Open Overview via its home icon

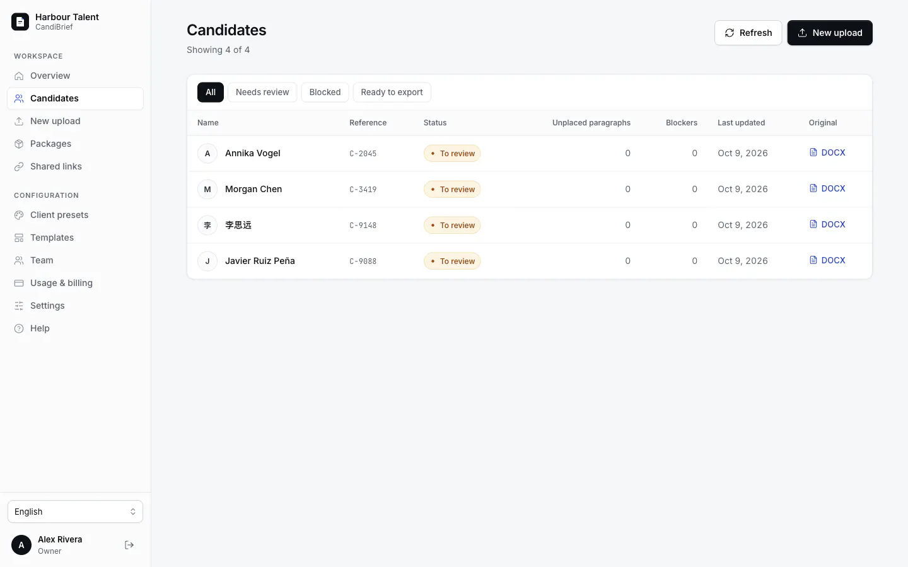[19, 76]
